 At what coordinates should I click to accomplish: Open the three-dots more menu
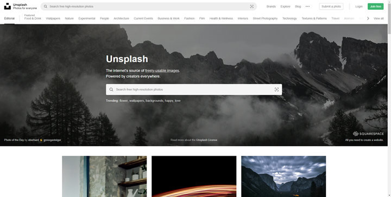308,6
